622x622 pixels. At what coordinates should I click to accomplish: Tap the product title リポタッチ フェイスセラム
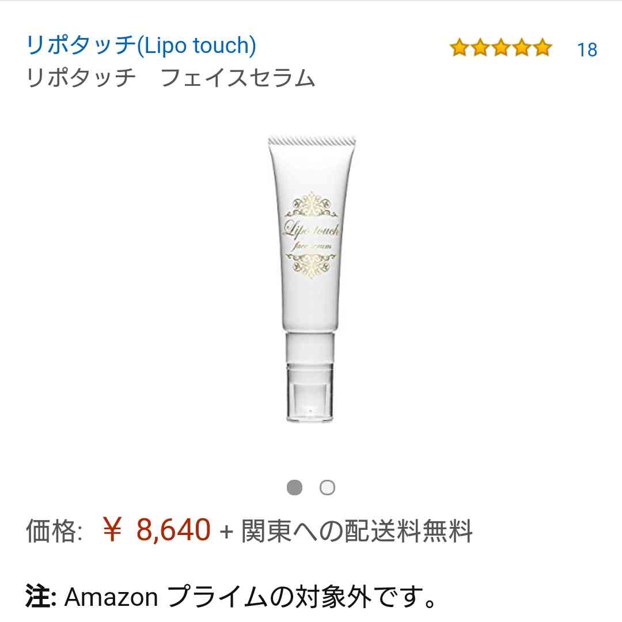point(170,78)
